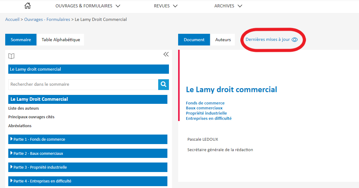359x188 pixels.
Task: Click the eye icon for latest updates
Action: pyautogui.click(x=295, y=40)
